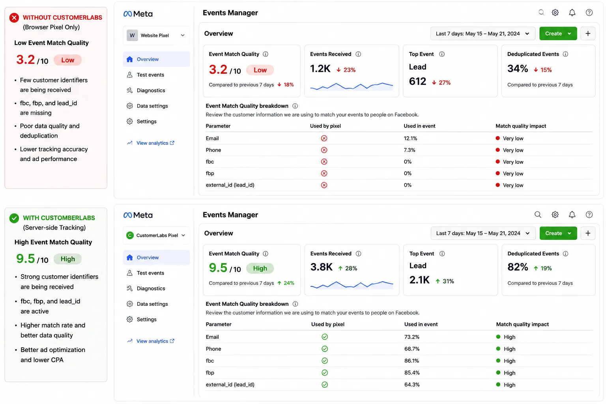This screenshot has height=404, width=606.
Task: Click info icon beside Top Event 612 card
Action: [x=442, y=54]
